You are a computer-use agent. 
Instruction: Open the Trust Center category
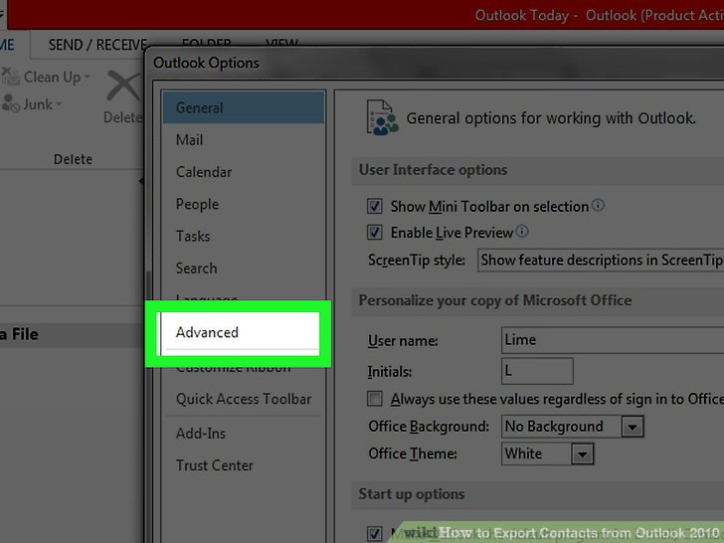point(244,465)
